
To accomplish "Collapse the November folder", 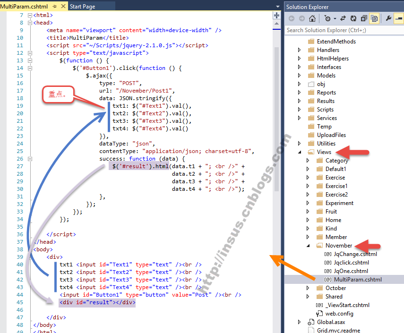I will pos(308,246).
